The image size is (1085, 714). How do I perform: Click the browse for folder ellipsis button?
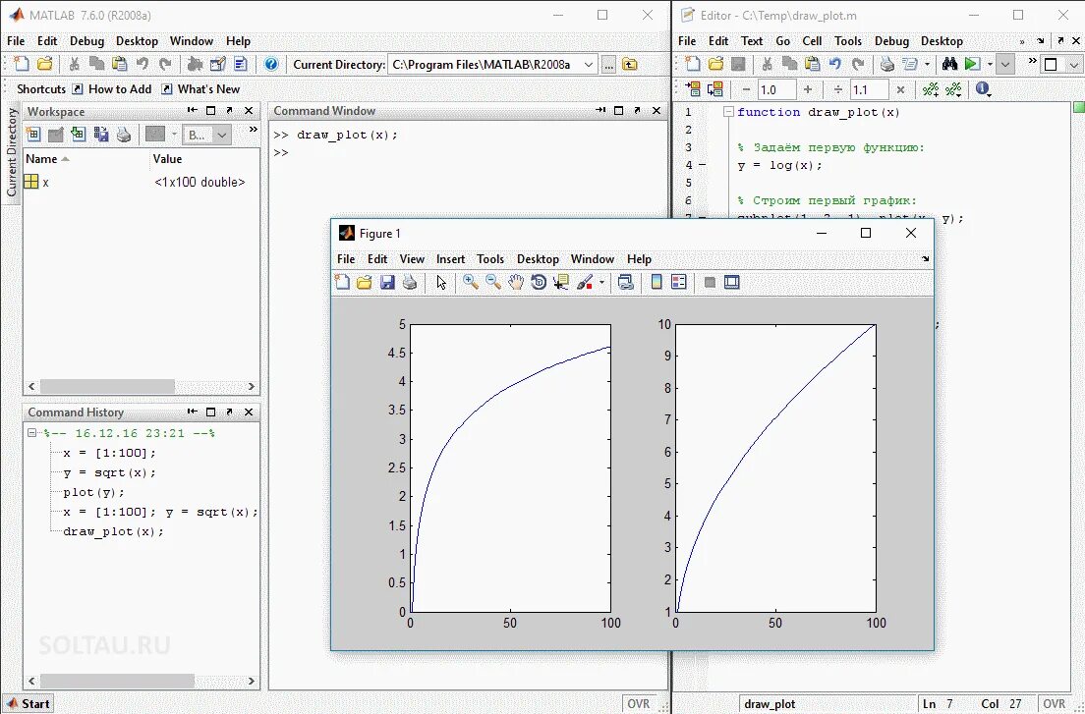pos(609,64)
